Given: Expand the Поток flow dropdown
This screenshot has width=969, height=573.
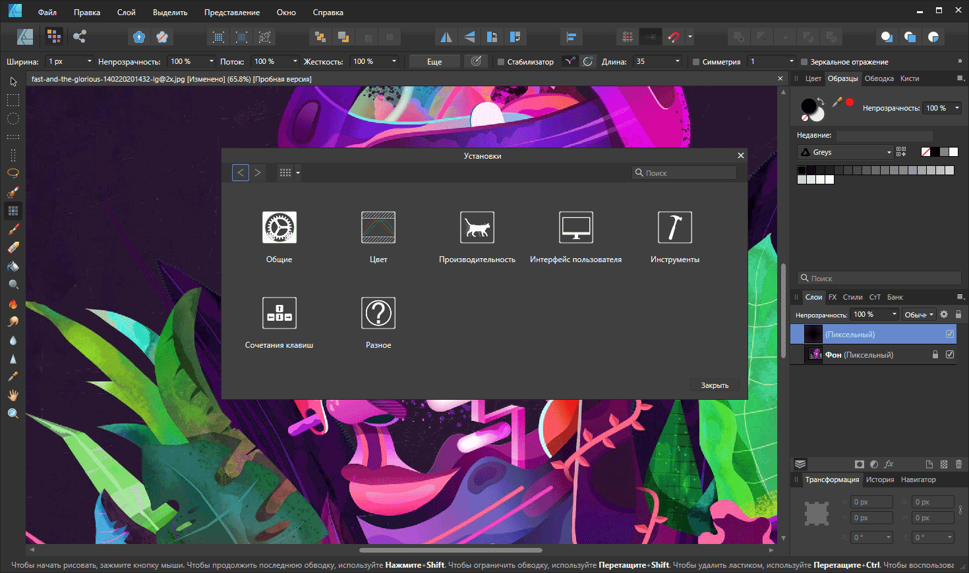Looking at the screenshot, I should coord(295,61).
